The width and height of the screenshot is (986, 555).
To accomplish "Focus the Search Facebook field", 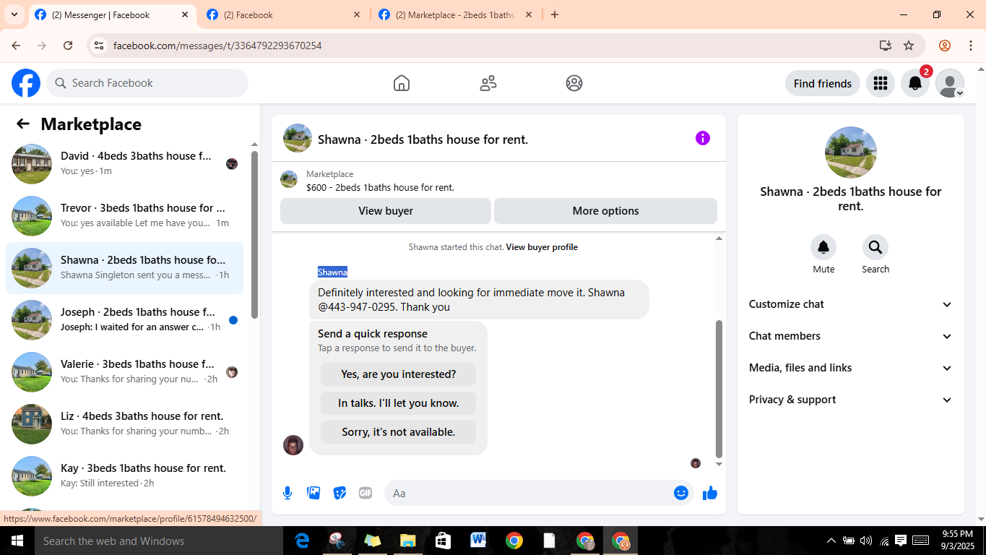I will click(x=147, y=83).
